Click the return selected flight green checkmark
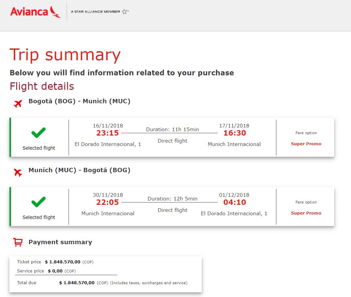351x297 pixels. pyautogui.click(x=39, y=203)
